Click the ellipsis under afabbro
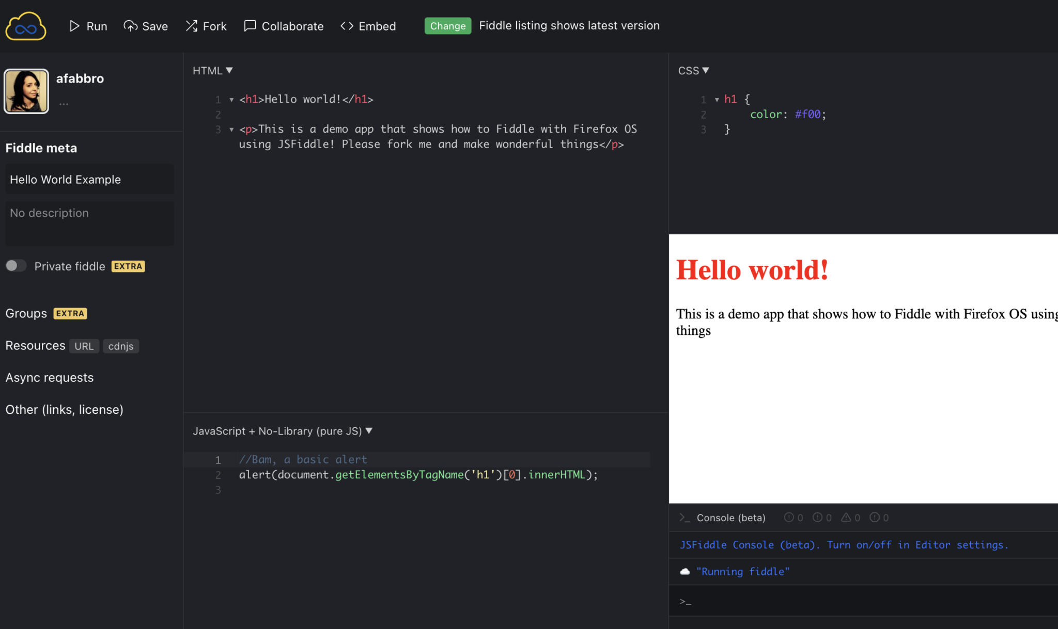Viewport: 1058px width, 629px height. tap(64, 104)
